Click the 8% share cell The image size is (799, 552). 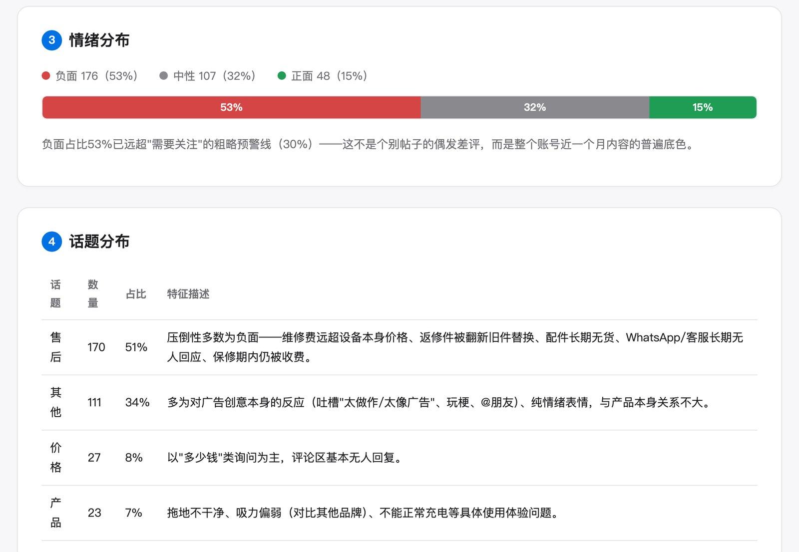pos(134,458)
